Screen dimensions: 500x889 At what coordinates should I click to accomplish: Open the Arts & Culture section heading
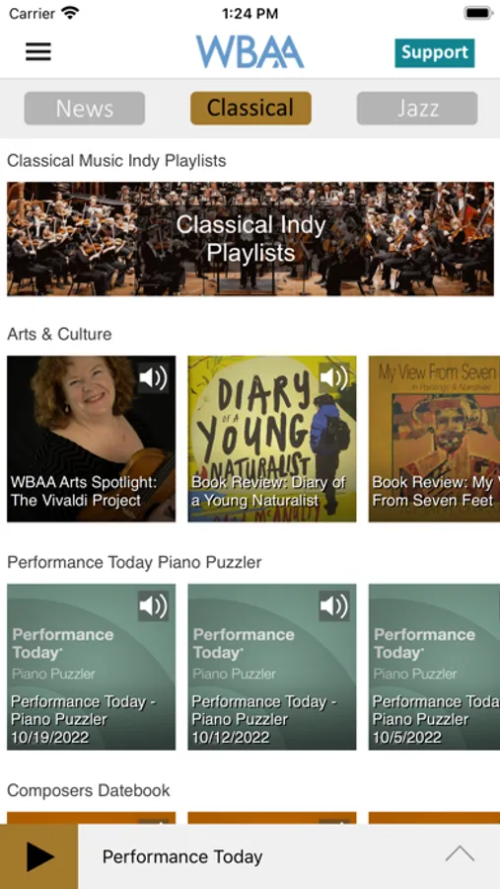59,334
